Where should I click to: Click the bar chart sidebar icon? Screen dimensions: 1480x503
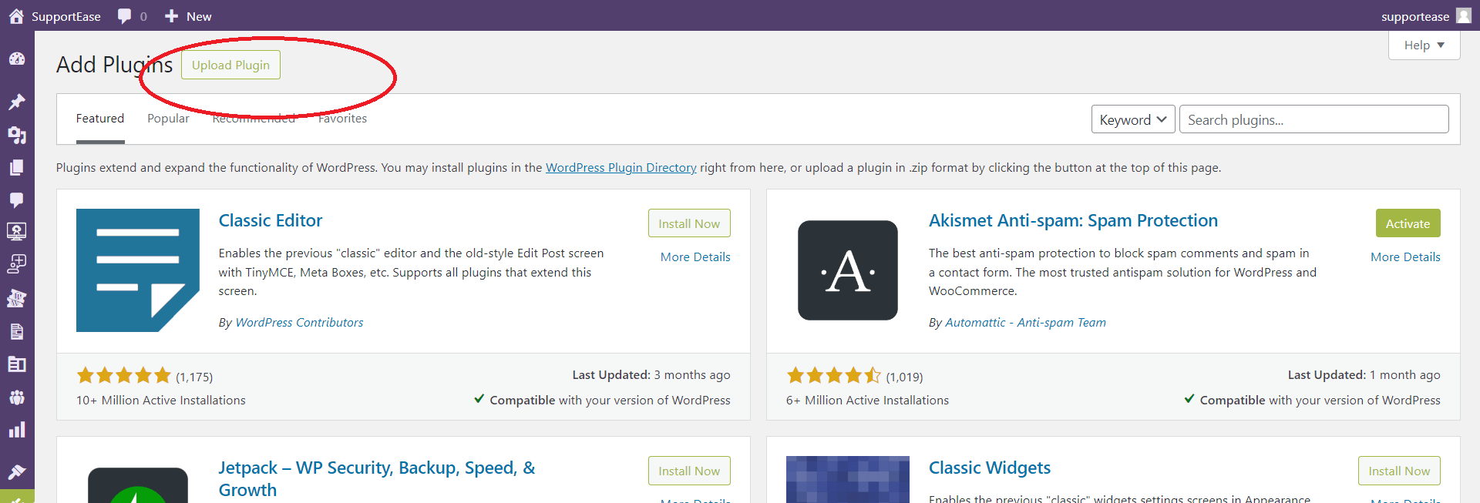[17, 430]
